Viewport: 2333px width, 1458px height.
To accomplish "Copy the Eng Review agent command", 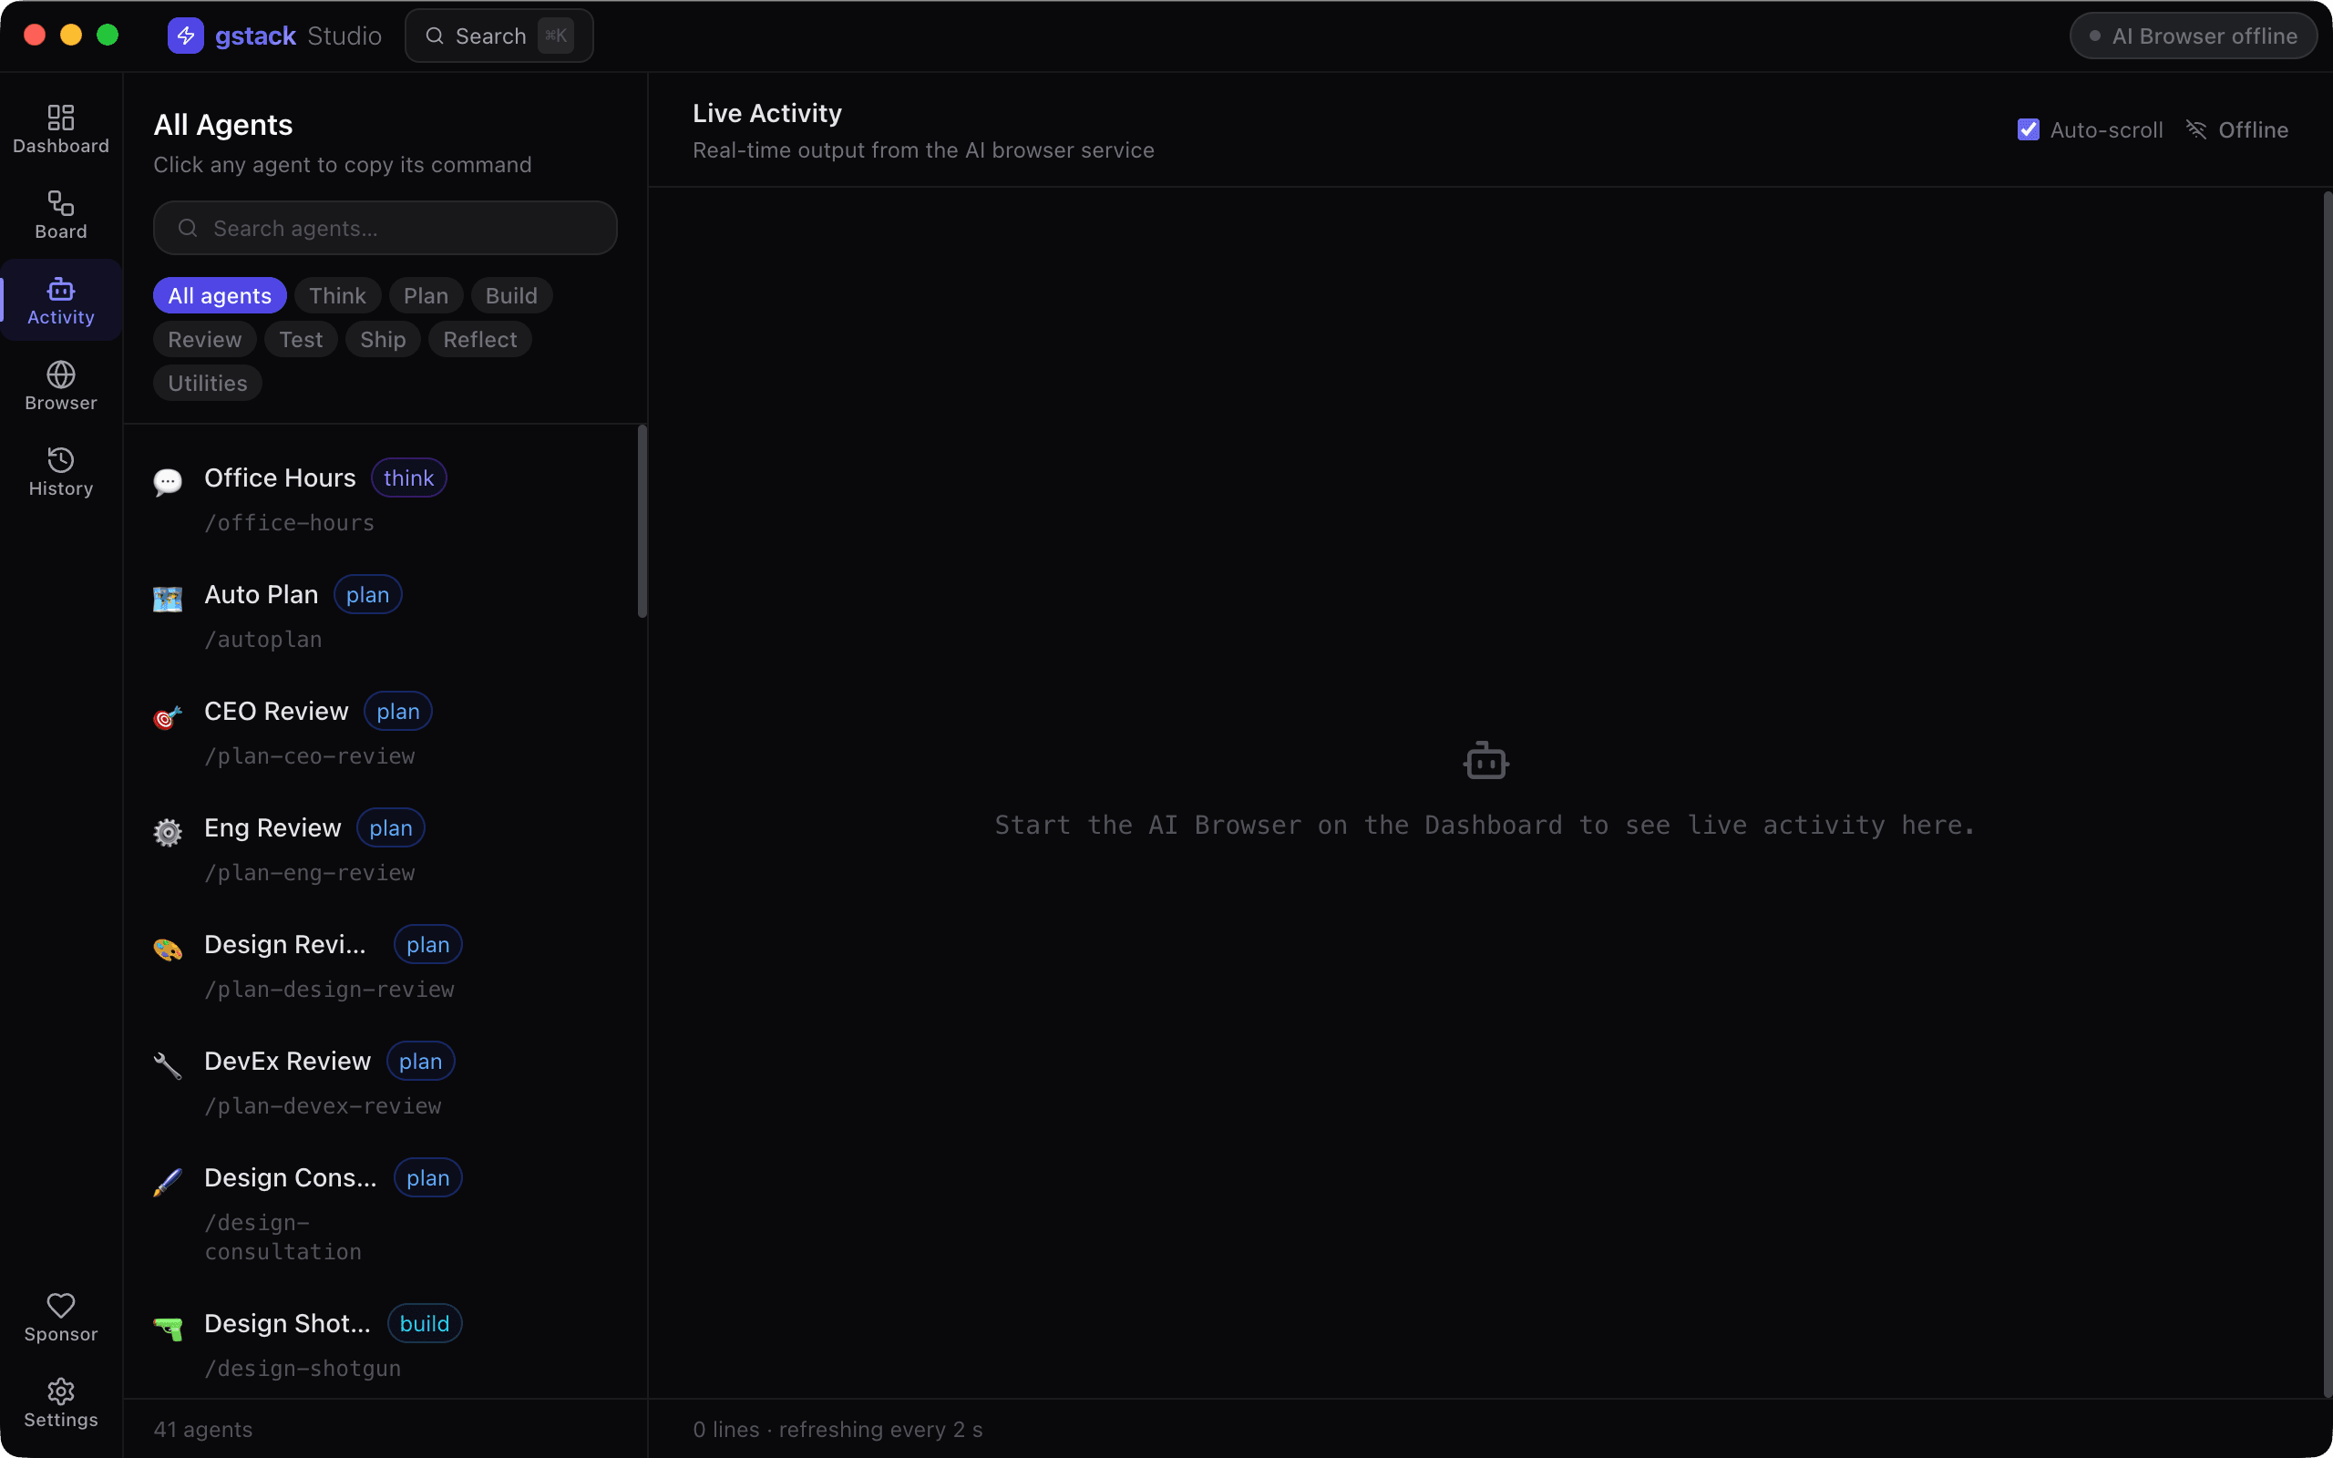I will coord(385,848).
